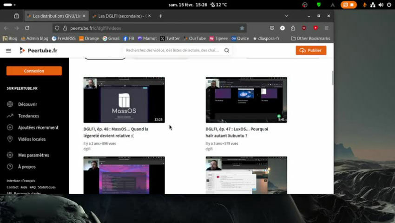Open the clock 'sam. 15 févr. 15:26'
The width and height of the screenshot is (395, 223).
188,5
